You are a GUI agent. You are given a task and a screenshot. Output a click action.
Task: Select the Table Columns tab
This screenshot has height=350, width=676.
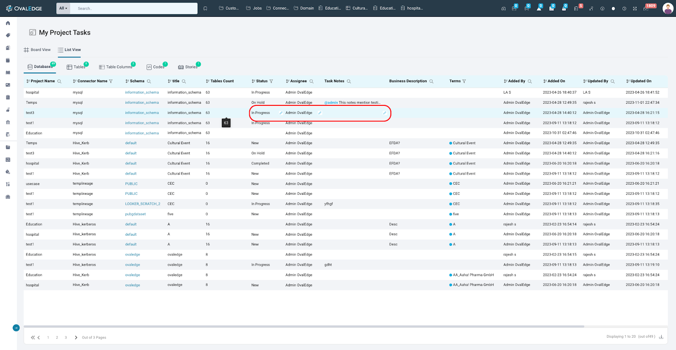(117, 67)
